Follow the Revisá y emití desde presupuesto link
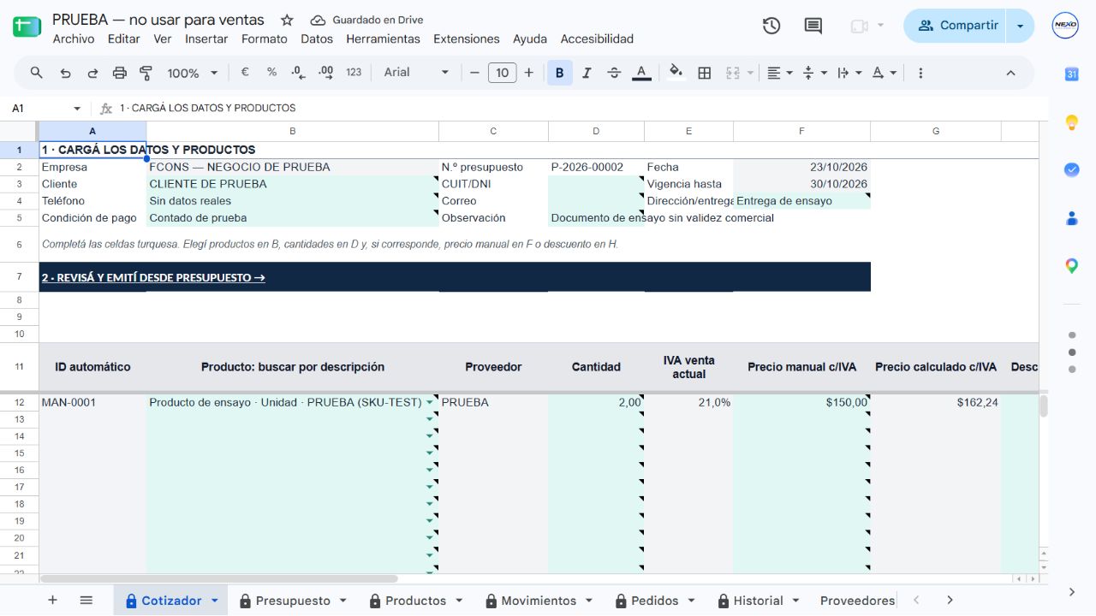This screenshot has width=1096, height=616. click(153, 277)
